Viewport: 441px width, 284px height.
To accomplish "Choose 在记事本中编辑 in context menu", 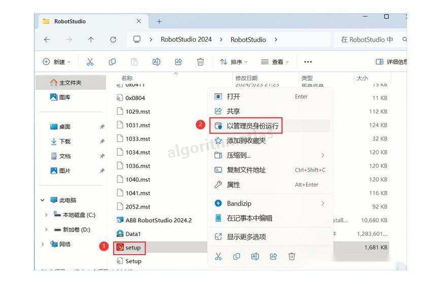I will tap(270, 218).
